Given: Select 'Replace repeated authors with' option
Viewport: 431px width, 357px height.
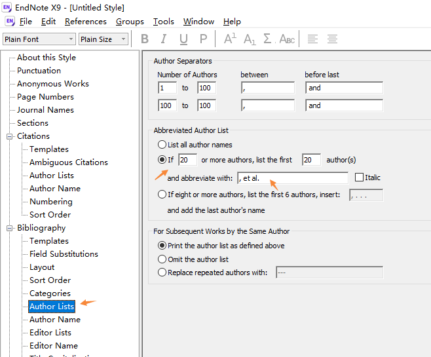Looking at the screenshot, I should click(162, 272).
